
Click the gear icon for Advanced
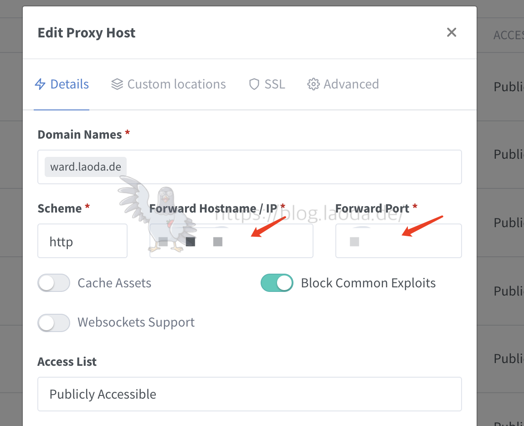click(313, 84)
